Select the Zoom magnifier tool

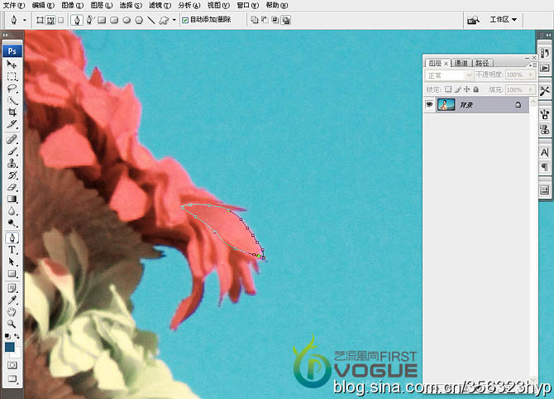(x=12, y=324)
